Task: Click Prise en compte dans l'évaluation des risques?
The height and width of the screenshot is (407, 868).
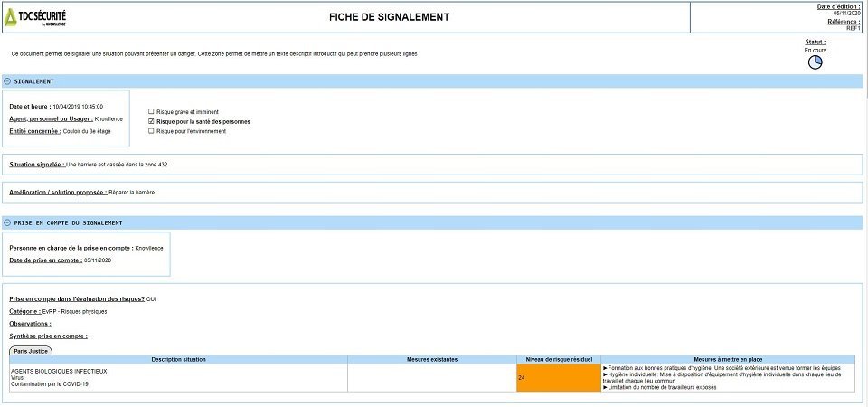Action: point(77,299)
